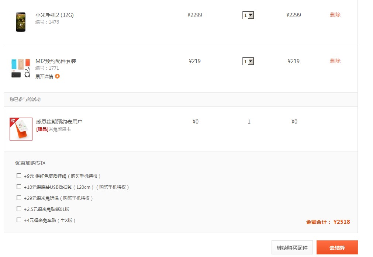Open the 小米手机2 phone thumbnail
The image size is (373, 257).
(x=21, y=22)
